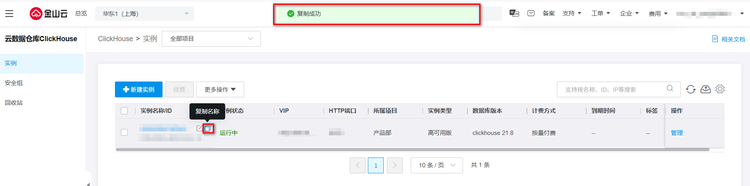Open the 更多操作 dropdown

(220, 89)
